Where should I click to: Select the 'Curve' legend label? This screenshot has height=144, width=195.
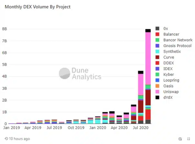pyautogui.click(x=169, y=57)
